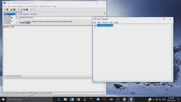Viewport: 181px width, 102px height.
Task: Maximize the Notepad window
Action: click(164, 19)
